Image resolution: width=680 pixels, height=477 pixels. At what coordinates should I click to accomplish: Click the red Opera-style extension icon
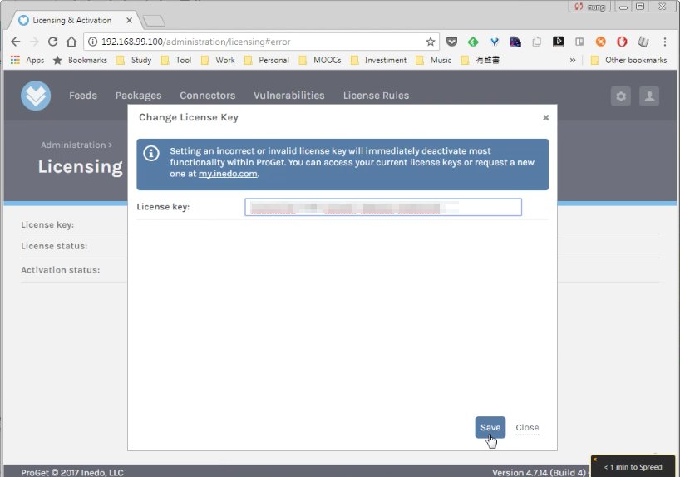622,42
